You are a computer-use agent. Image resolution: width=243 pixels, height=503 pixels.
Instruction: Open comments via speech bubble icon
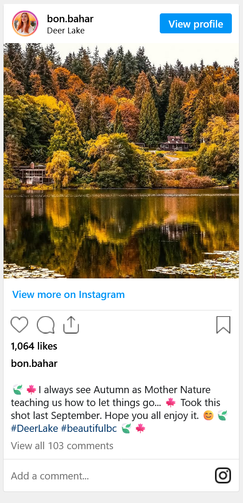click(x=45, y=325)
